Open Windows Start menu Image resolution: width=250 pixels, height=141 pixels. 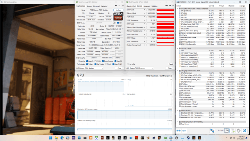(50, 138)
